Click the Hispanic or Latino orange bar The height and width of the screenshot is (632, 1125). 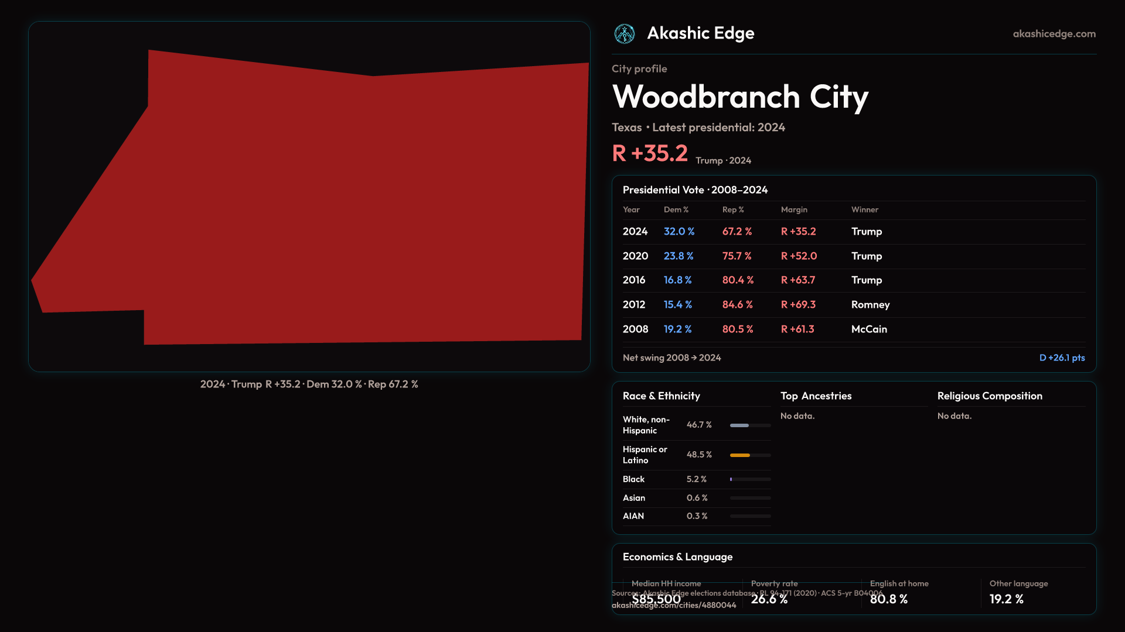coord(740,455)
